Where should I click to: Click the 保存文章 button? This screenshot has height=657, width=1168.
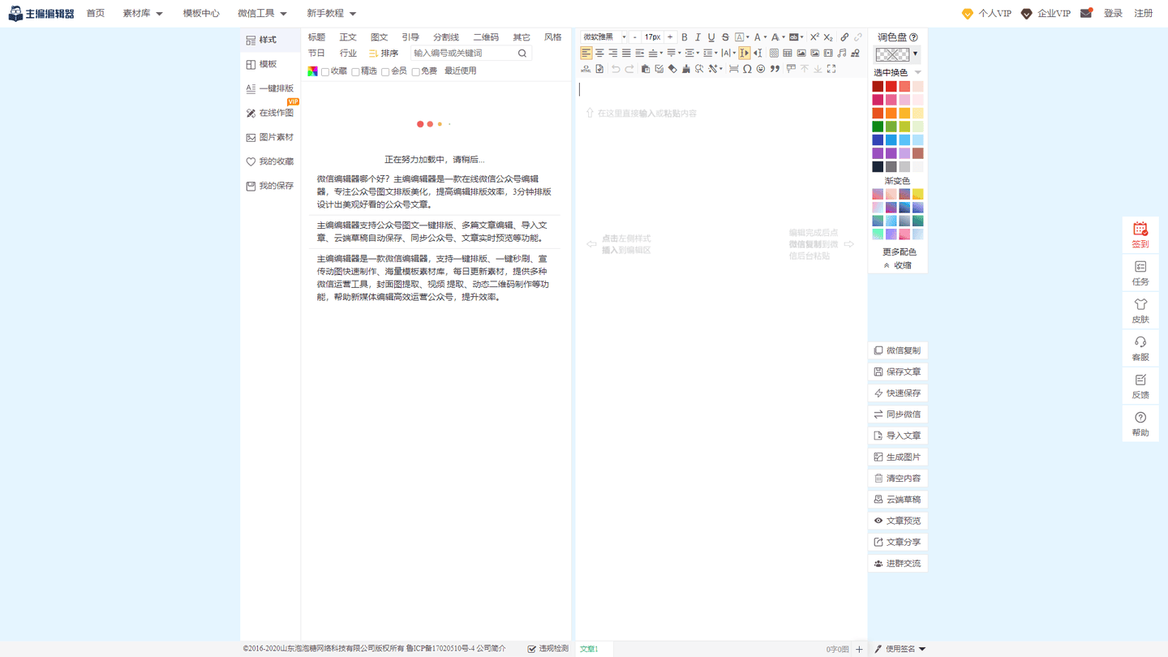(897, 371)
